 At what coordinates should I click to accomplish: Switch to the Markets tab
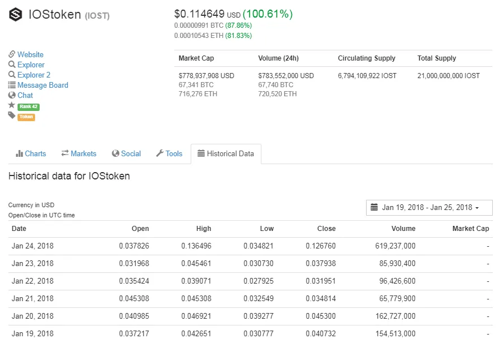[79, 154]
